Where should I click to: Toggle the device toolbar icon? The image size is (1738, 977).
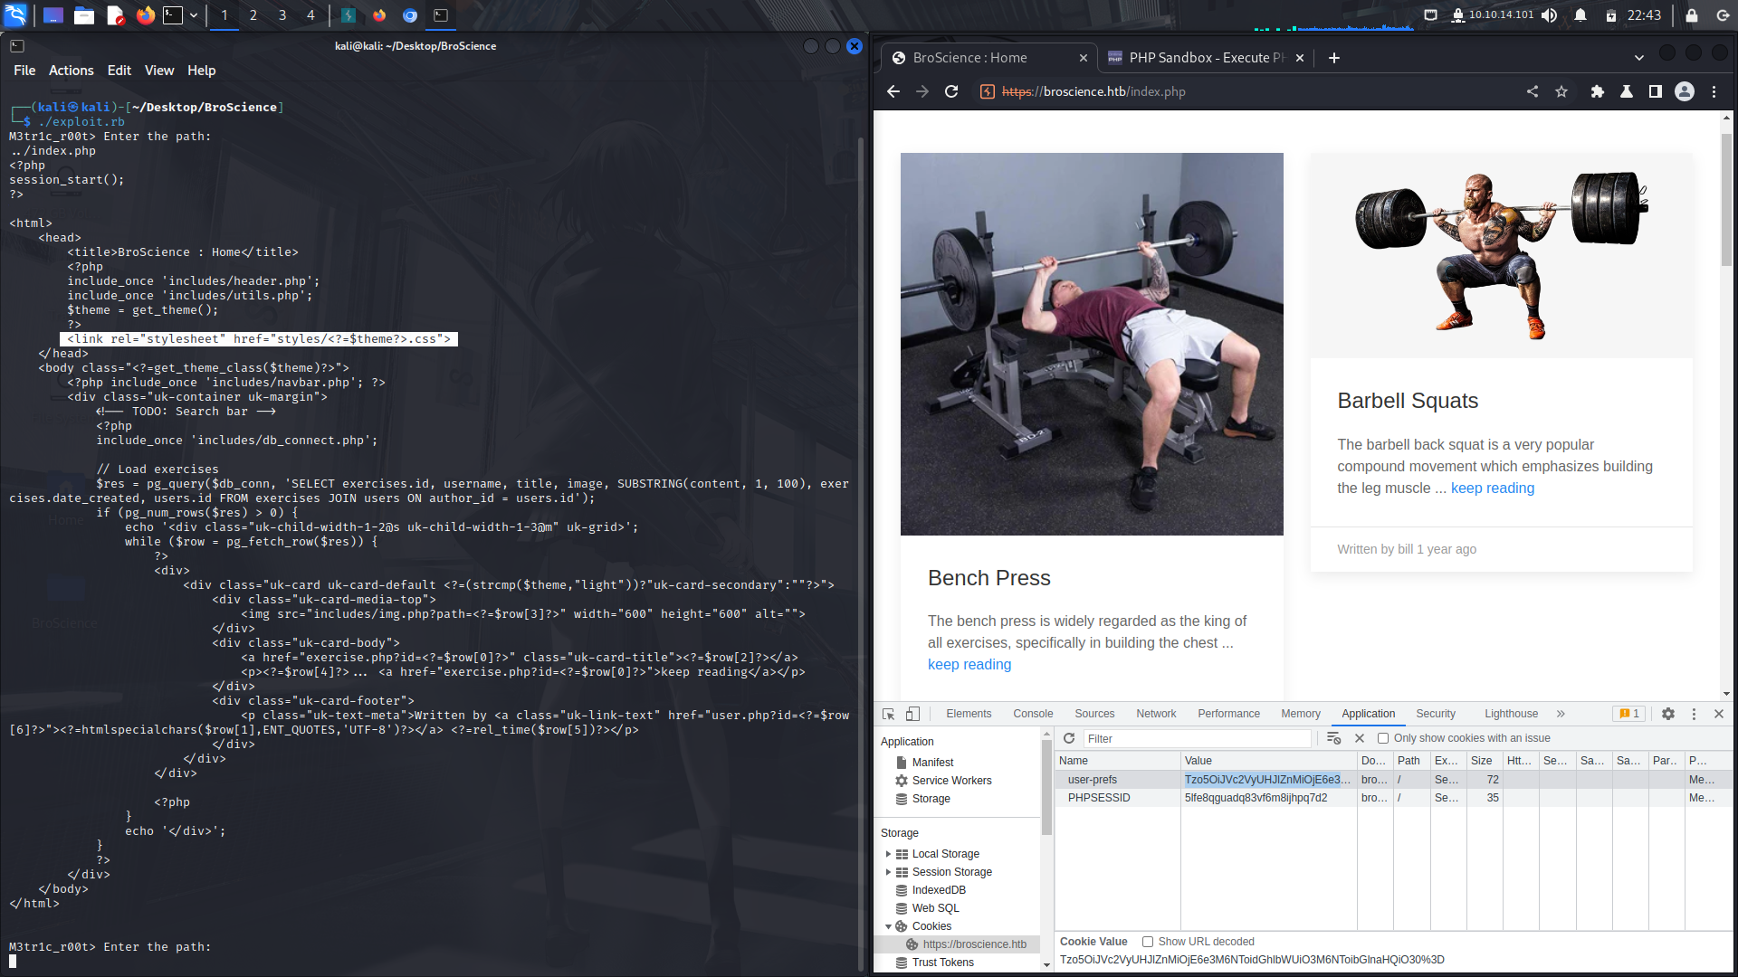tap(912, 714)
